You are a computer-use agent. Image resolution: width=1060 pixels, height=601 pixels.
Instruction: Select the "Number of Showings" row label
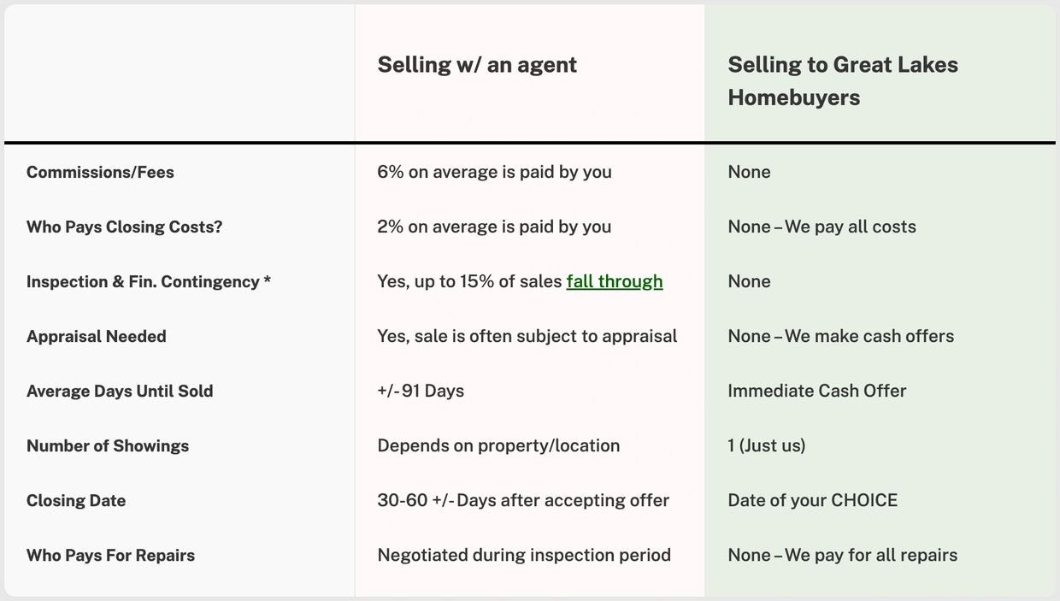click(x=108, y=445)
